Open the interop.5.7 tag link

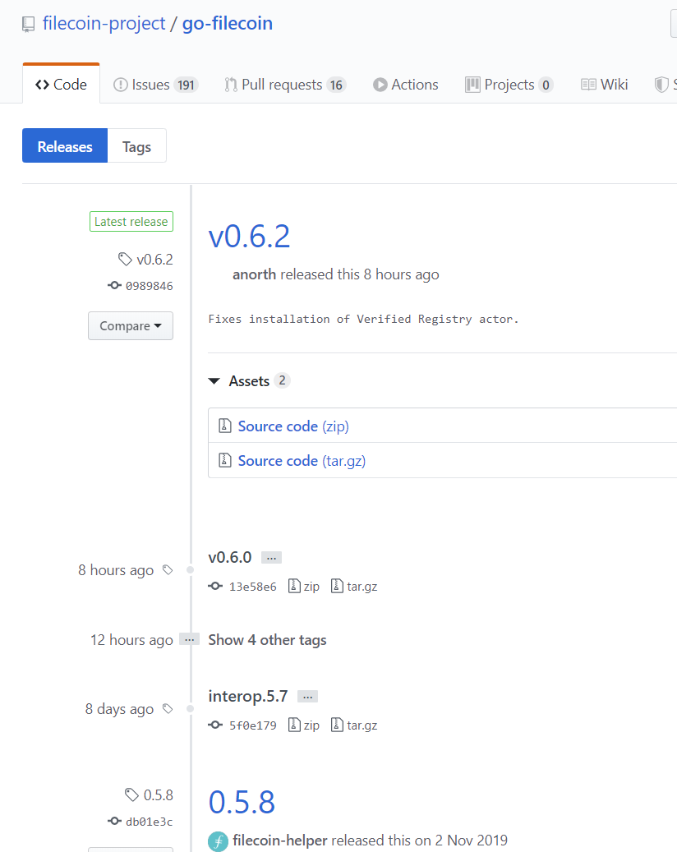pos(248,697)
